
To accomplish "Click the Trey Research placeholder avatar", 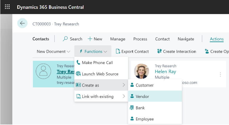I will [x=43, y=71].
